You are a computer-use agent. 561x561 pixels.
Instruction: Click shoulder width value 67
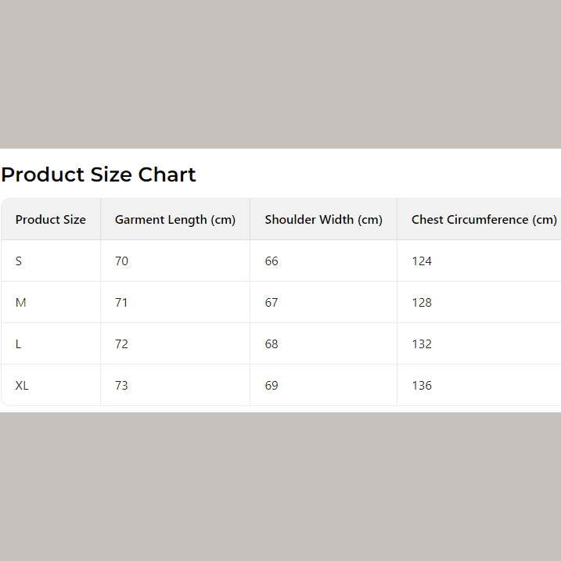click(x=272, y=303)
